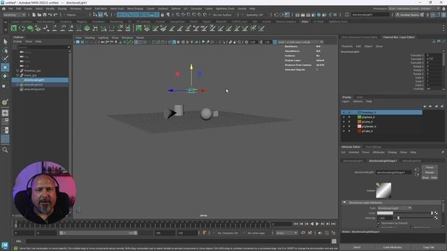This screenshot has height=251, width=447.
Task: Click the map button beside Intensity slider
Action: click(x=436, y=218)
